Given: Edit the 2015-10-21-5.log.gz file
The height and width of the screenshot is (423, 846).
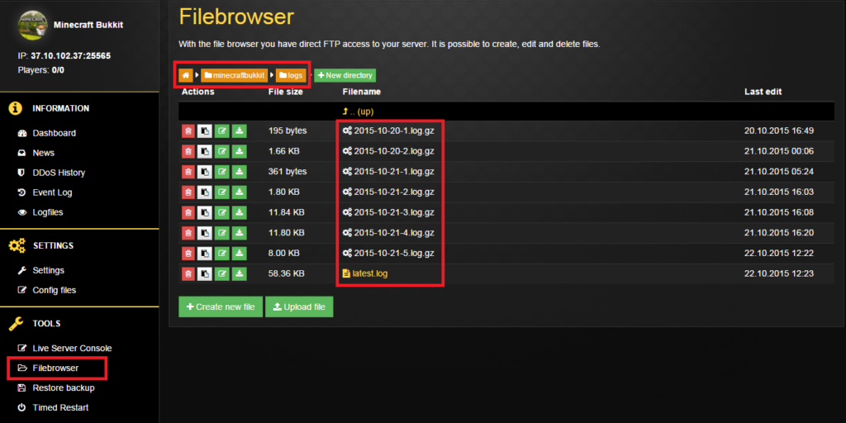Looking at the screenshot, I should 221,253.
